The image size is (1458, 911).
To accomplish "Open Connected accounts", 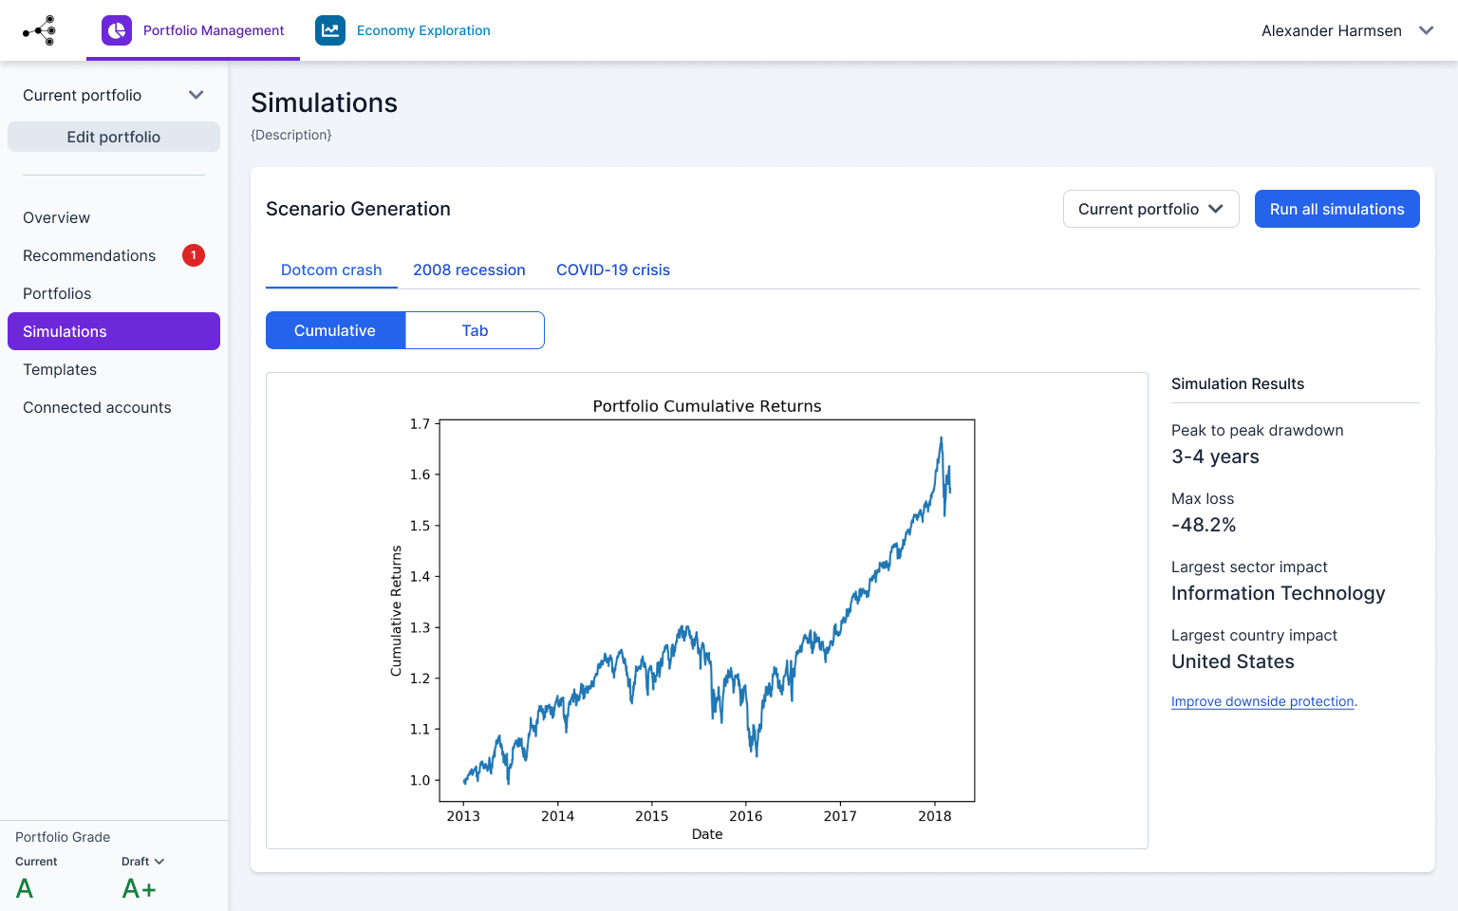I will 97,407.
